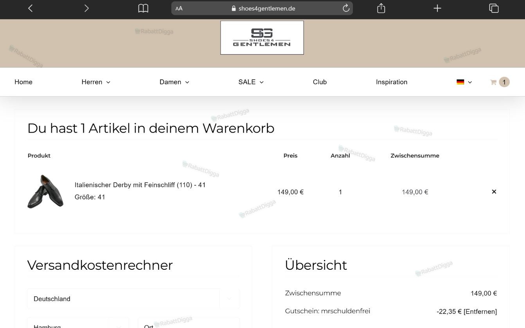Select the Größe: 41 text
Image resolution: width=525 pixels, height=328 pixels.
coord(90,197)
